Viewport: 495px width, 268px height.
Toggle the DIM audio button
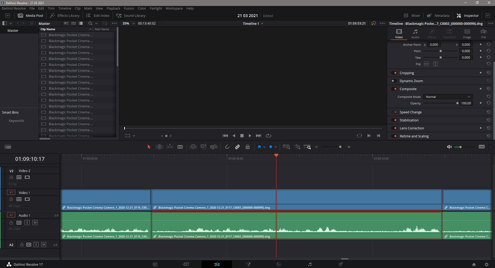(482, 147)
